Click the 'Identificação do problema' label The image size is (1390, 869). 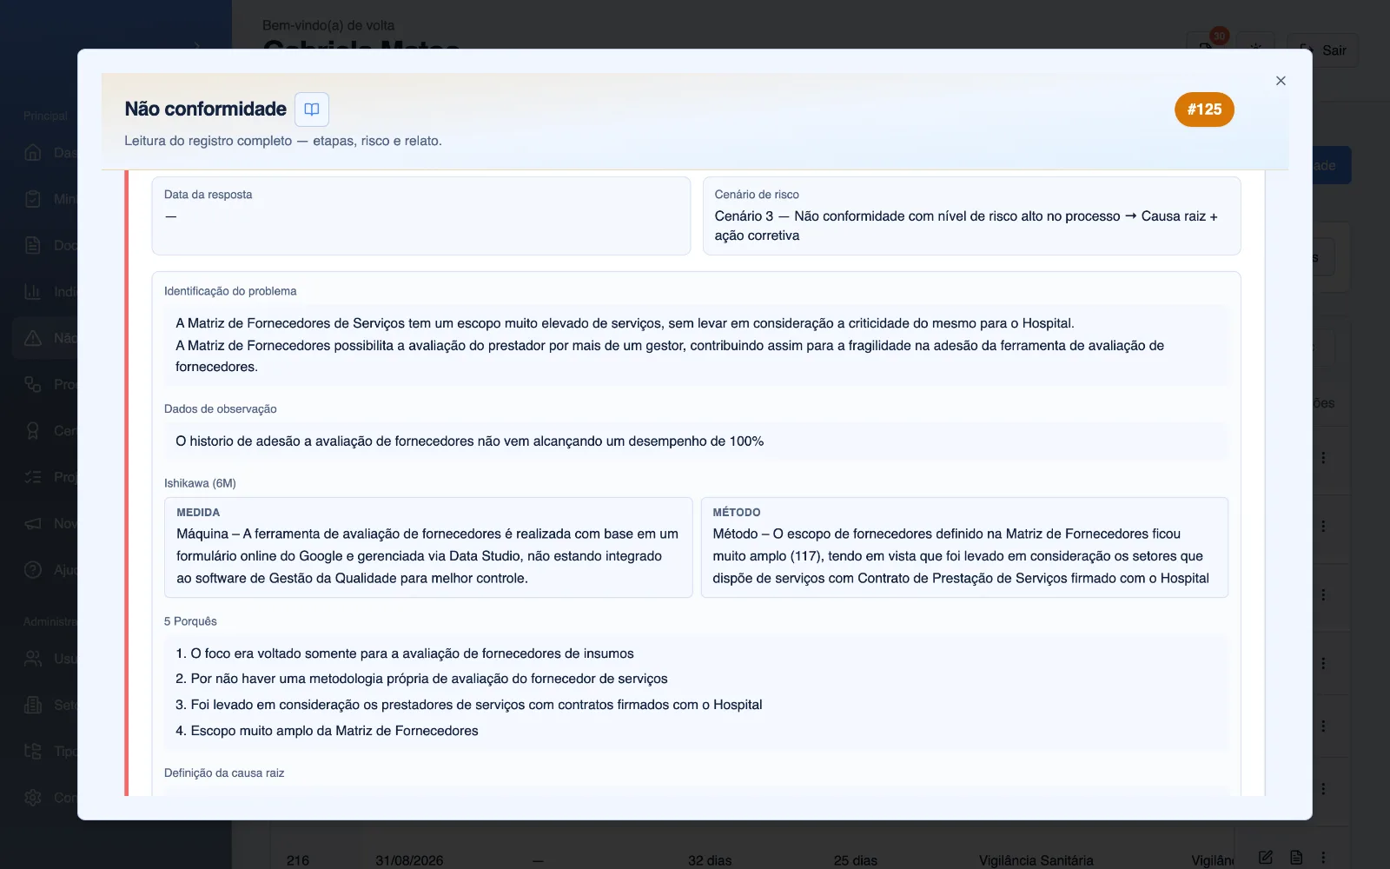(230, 291)
